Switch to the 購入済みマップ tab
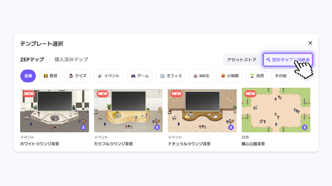The width and height of the screenshot is (332, 186). [71, 60]
